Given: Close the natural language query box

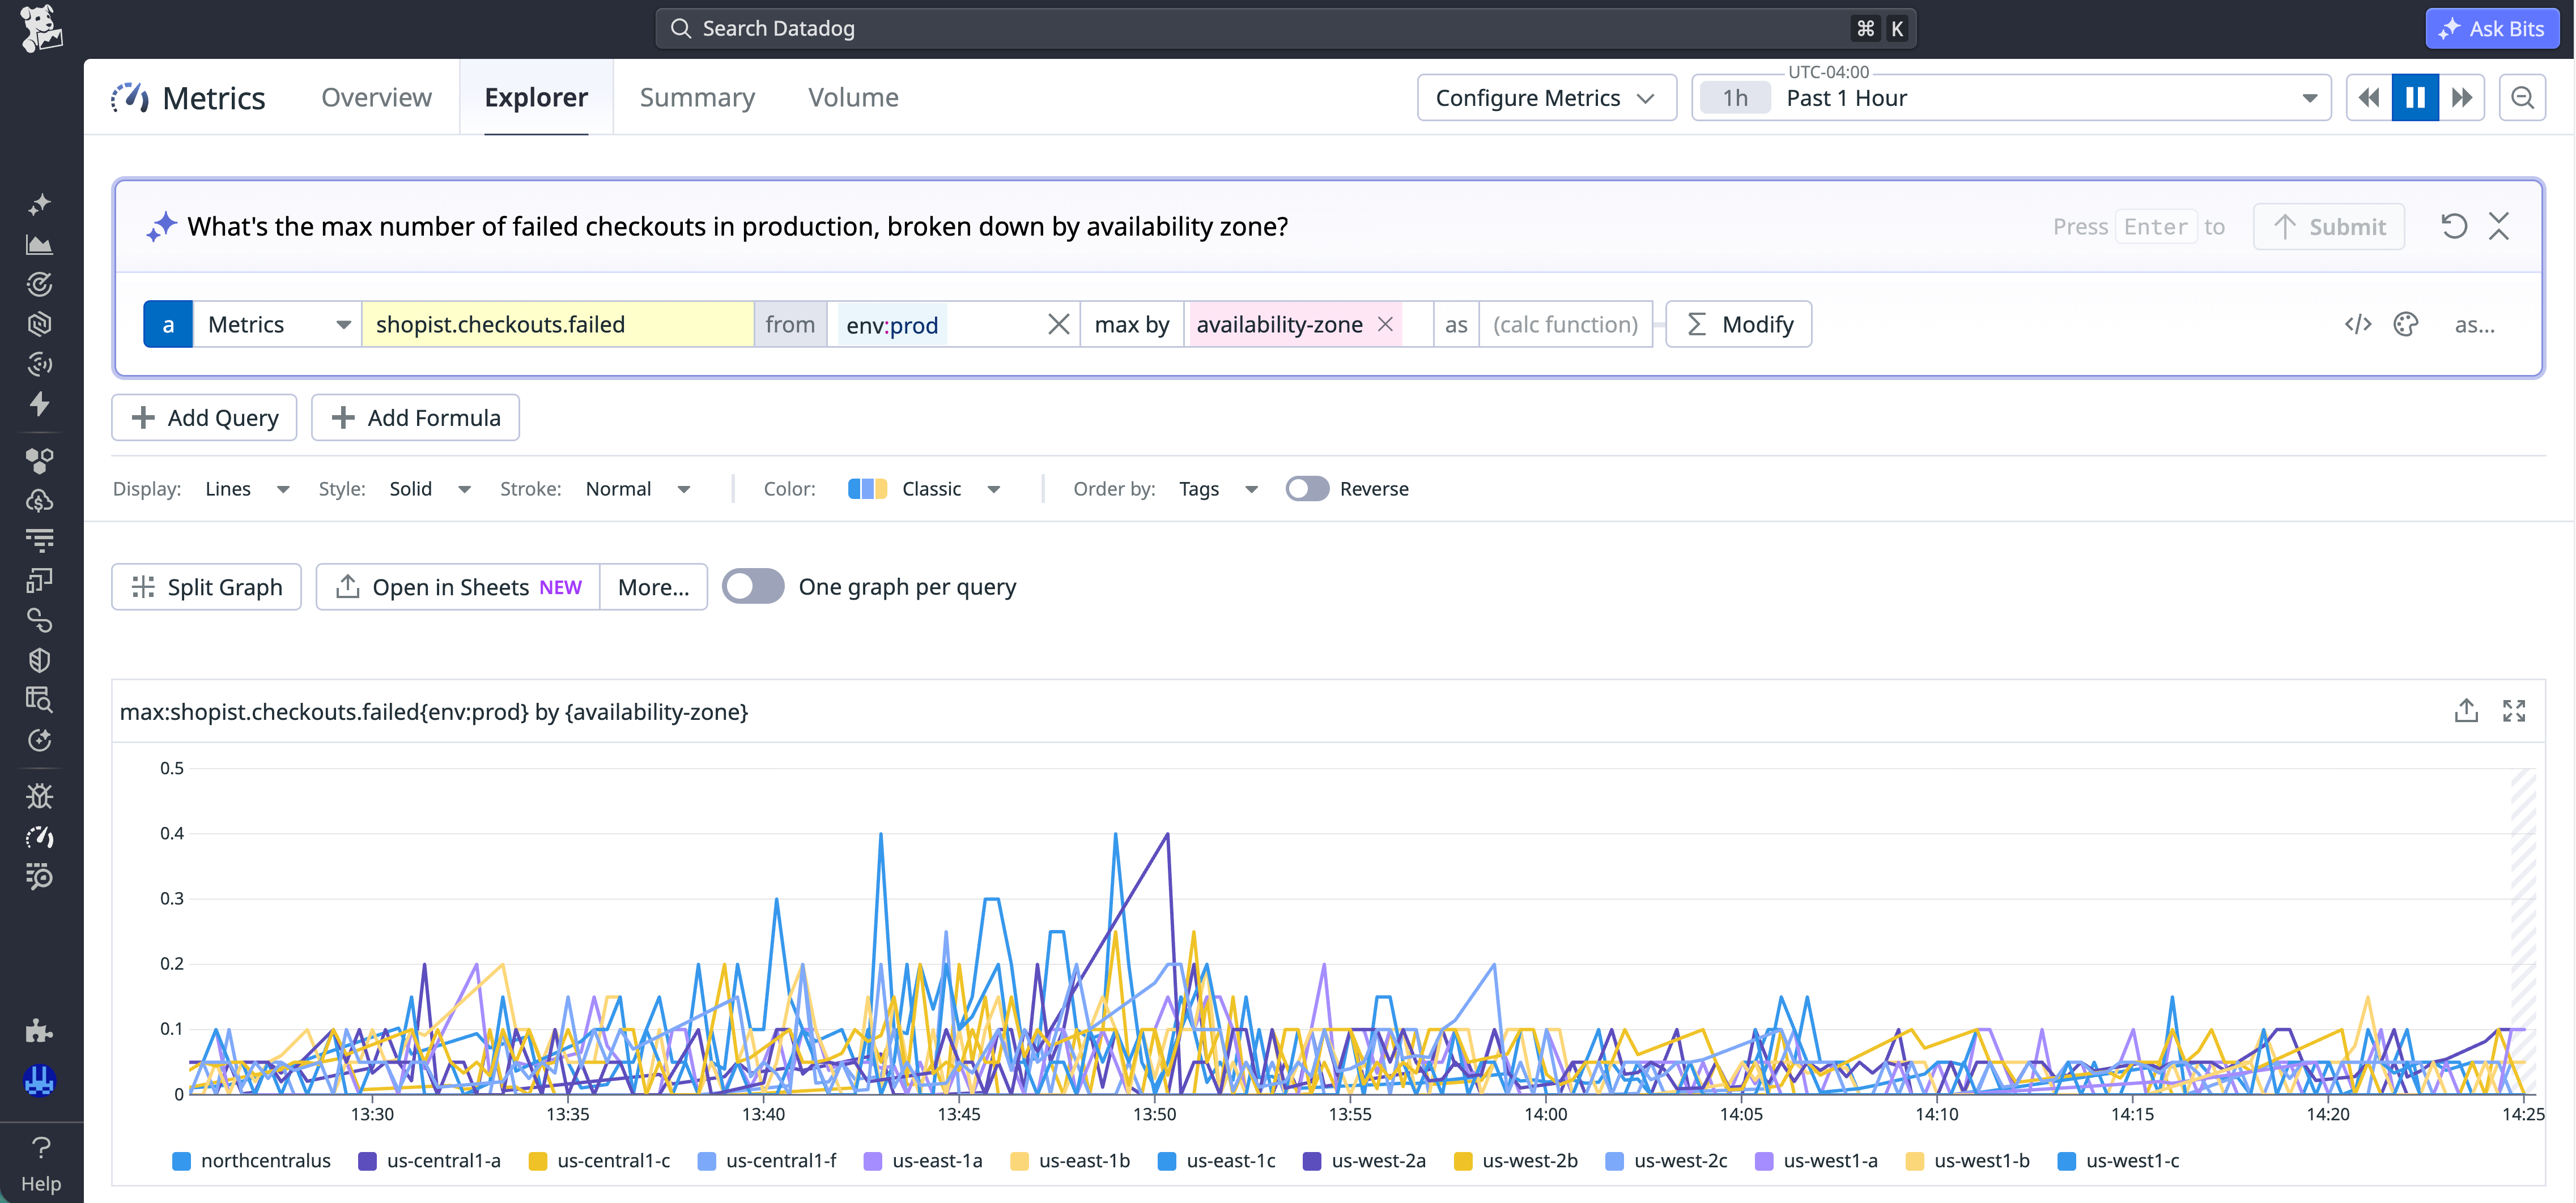Looking at the screenshot, I should coord(2499,226).
